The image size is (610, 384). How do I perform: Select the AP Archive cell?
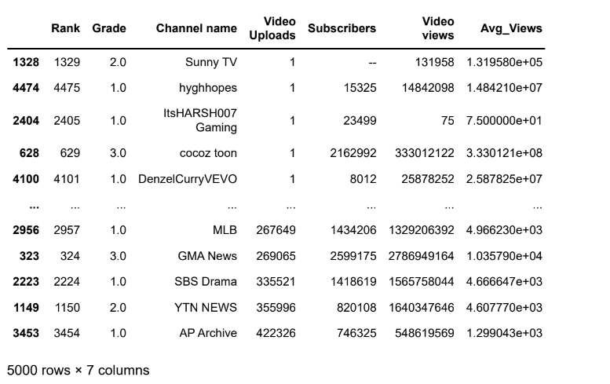[x=208, y=334]
